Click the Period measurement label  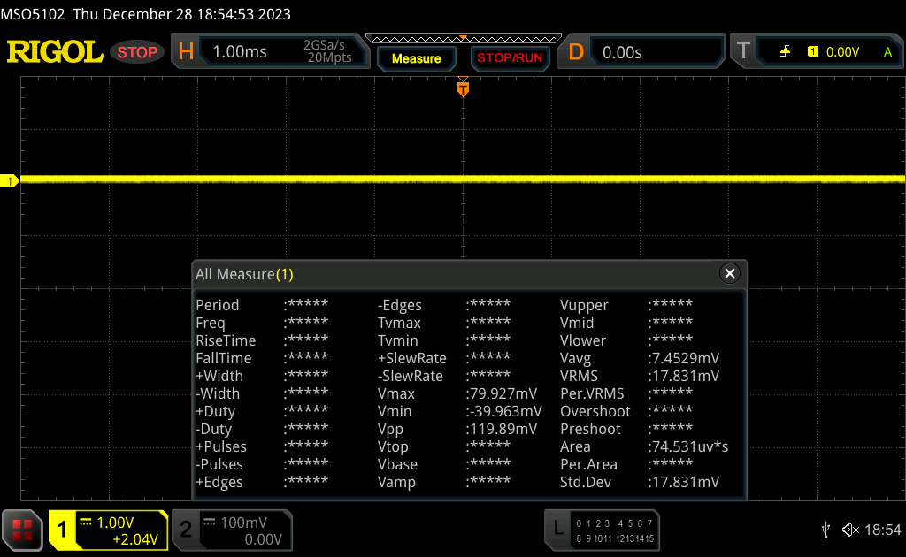tap(218, 305)
